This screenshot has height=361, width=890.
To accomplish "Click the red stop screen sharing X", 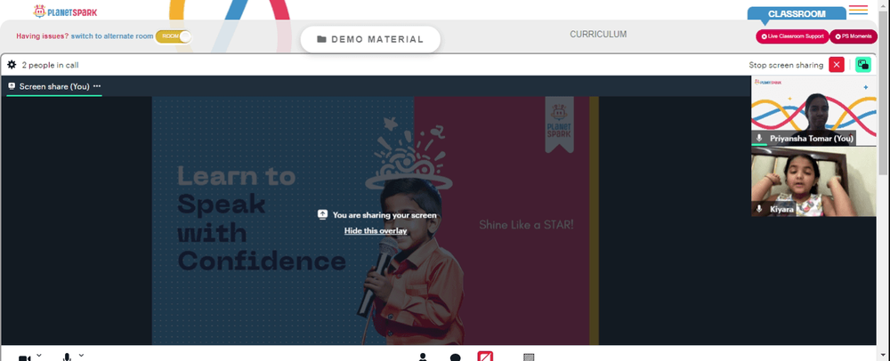I will pos(836,65).
